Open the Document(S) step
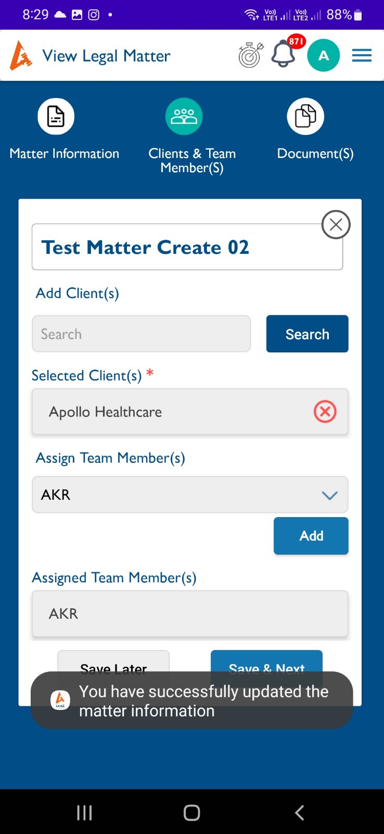This screenshot has width=384, height=834. 305,116
